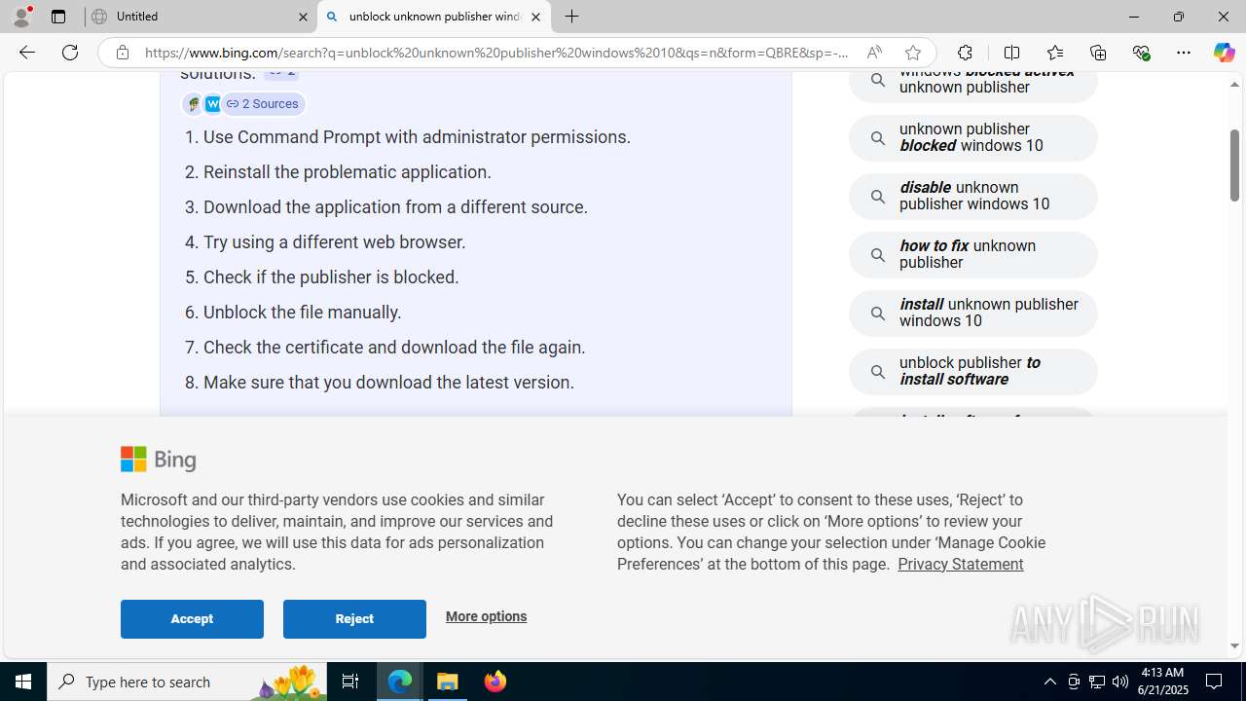
Task: Open volume control in system tray
Action: 1119,682
